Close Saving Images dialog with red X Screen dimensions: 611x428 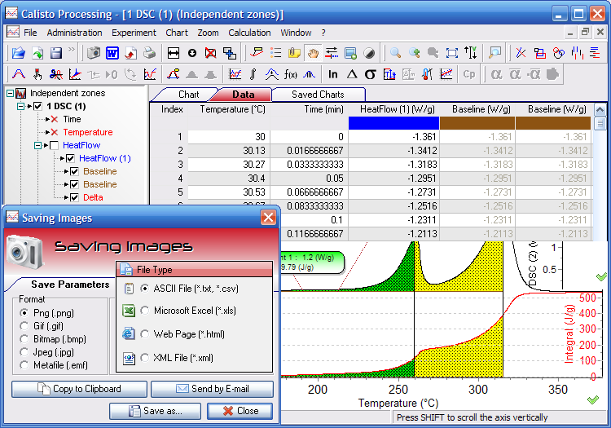(x=268, y=218)
